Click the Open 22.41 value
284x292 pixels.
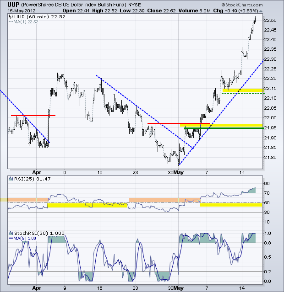click(x=76, y=11)
